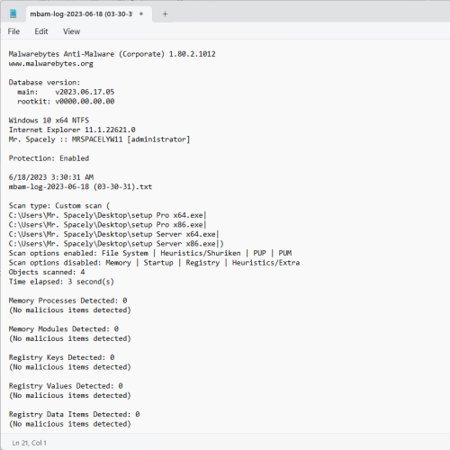The width and height of the screenshot is (450, 450).
Task: Click the 'Ln 21, Col 1' status bar entry
Action: (x=30, y=443)
